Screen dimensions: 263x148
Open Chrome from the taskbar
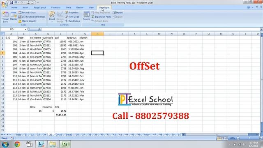coord(17,144)
